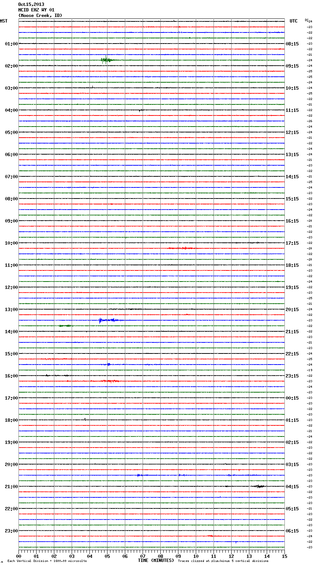Viewport: 314px width, 566px height.
Task: Click the UTC time zone header
Action: pos(294,21)
